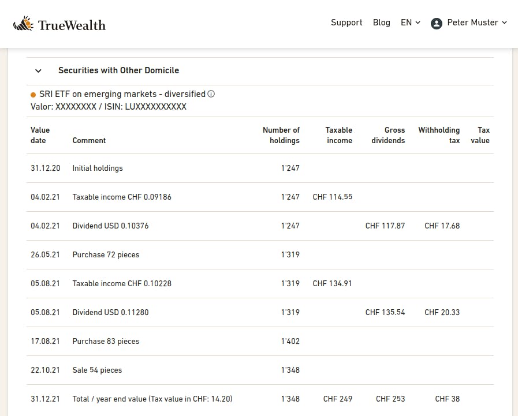
Task: Click the Gross dividends column header
Action: (388, 135)
